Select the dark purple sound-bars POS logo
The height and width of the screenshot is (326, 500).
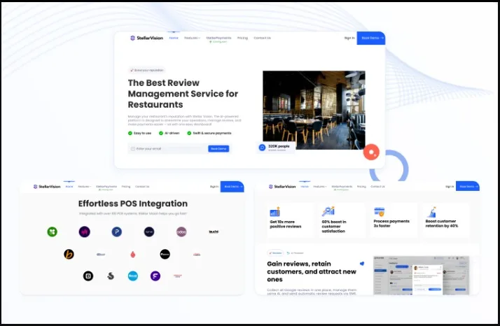pos(85,232)
